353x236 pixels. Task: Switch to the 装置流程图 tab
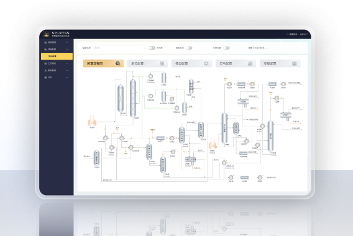point(103,63)
